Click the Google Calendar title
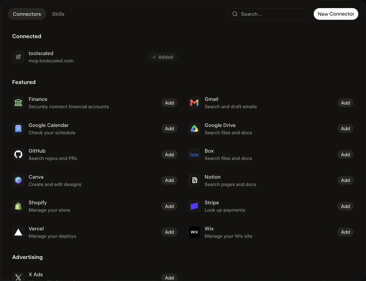The height and width of the screenshot is (281, 366). (49, 125)
